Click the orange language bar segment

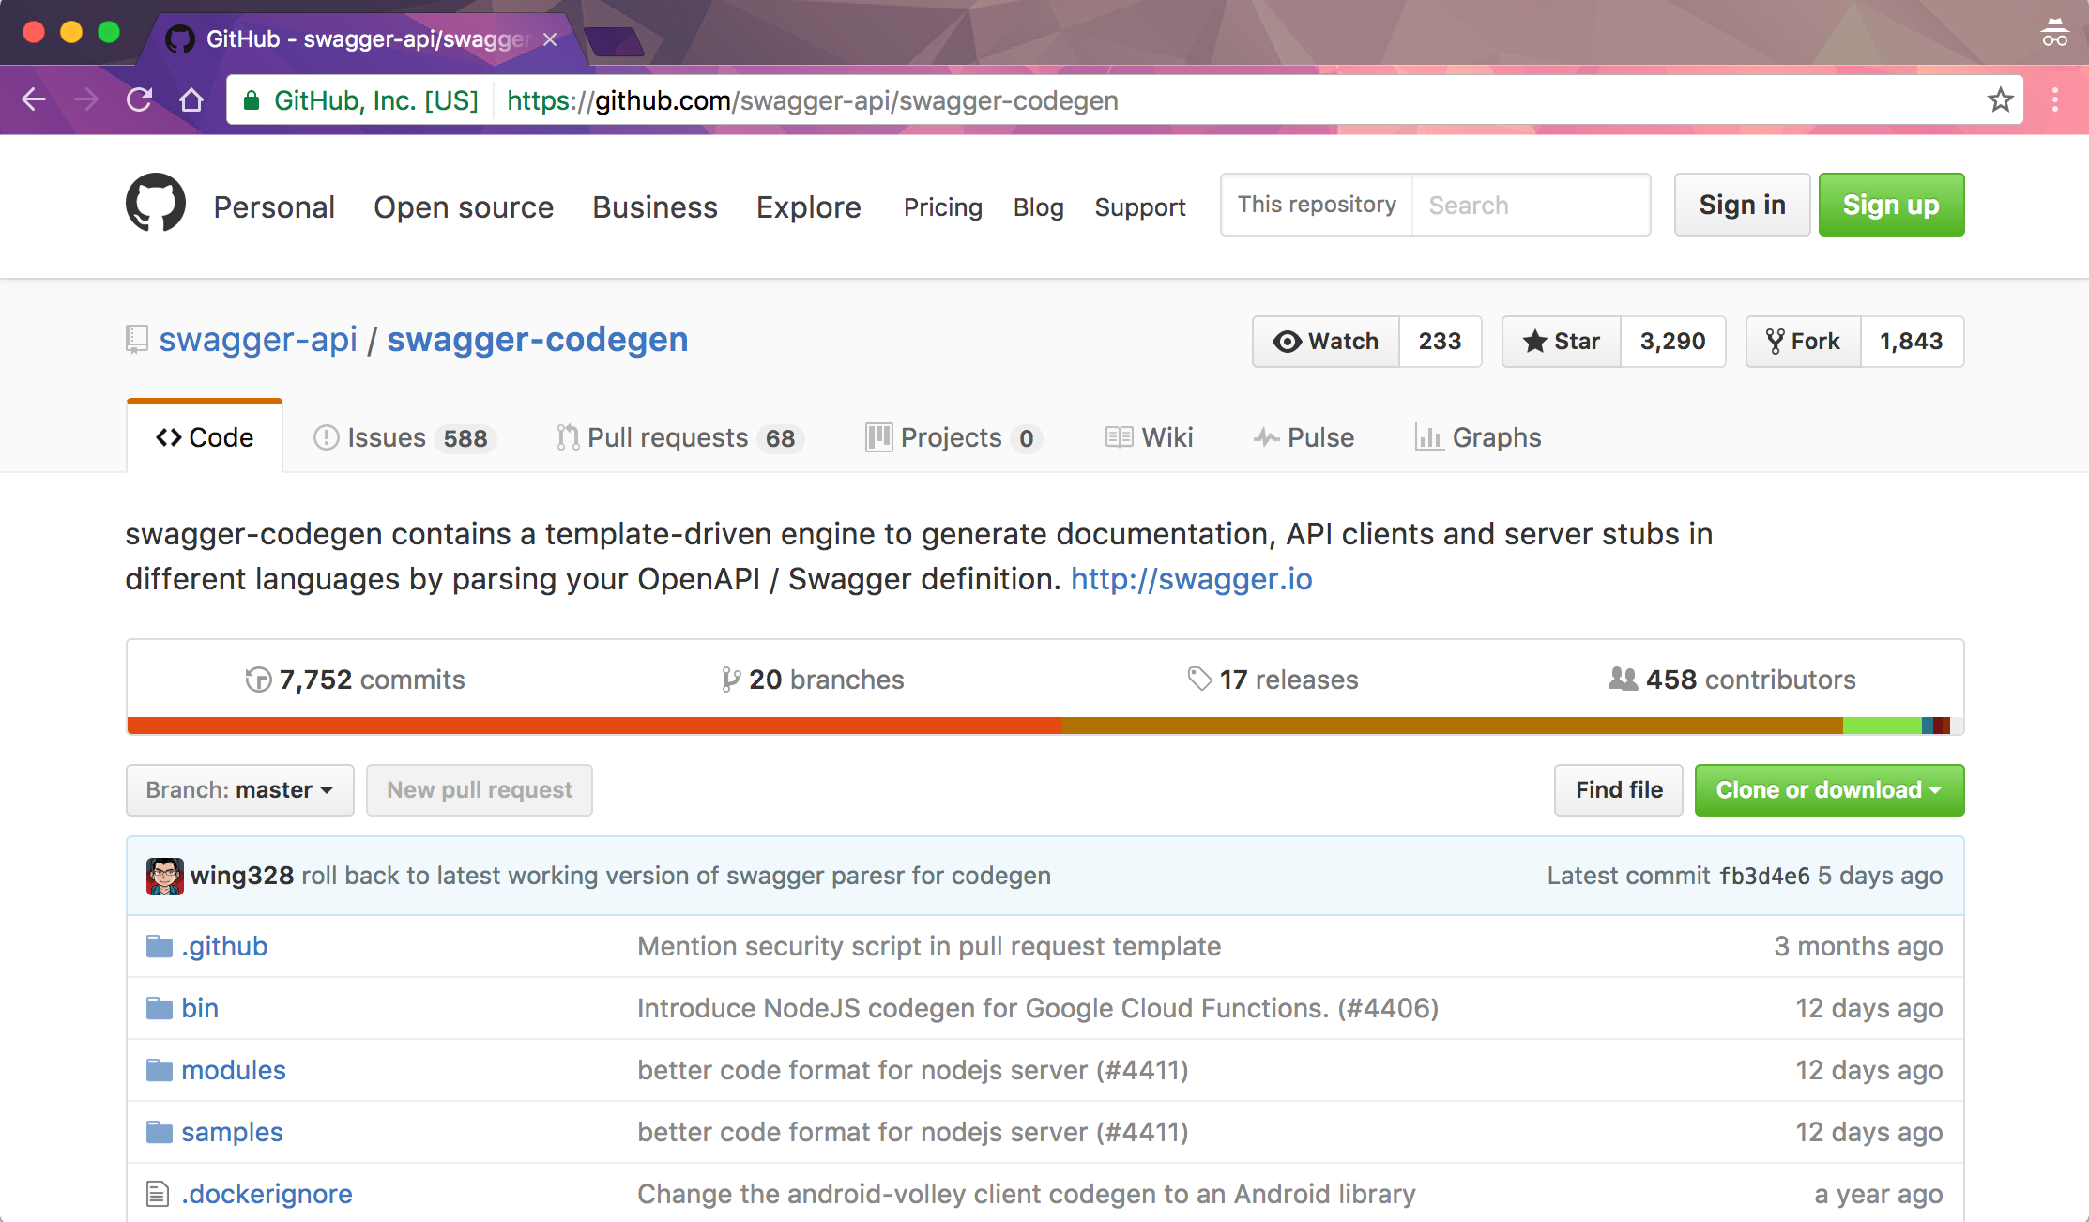593,726
